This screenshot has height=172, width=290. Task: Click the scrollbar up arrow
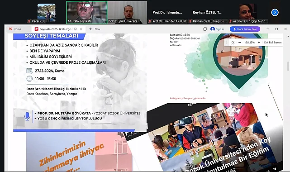pos(288,36)
